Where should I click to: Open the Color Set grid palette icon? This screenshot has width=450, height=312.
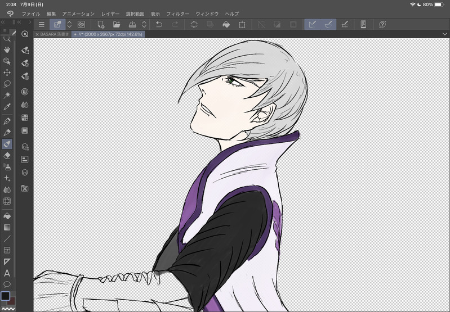pyautogui.click(x=25, y=117)
